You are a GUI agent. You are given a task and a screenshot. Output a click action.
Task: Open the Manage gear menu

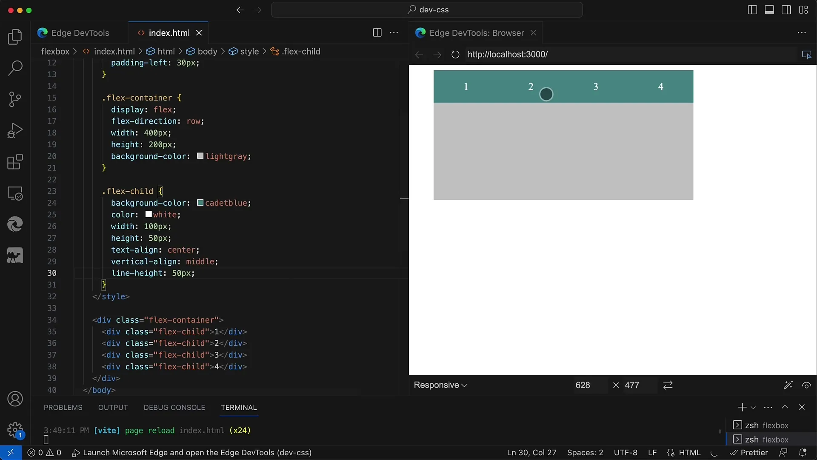(x=15, y=430)
